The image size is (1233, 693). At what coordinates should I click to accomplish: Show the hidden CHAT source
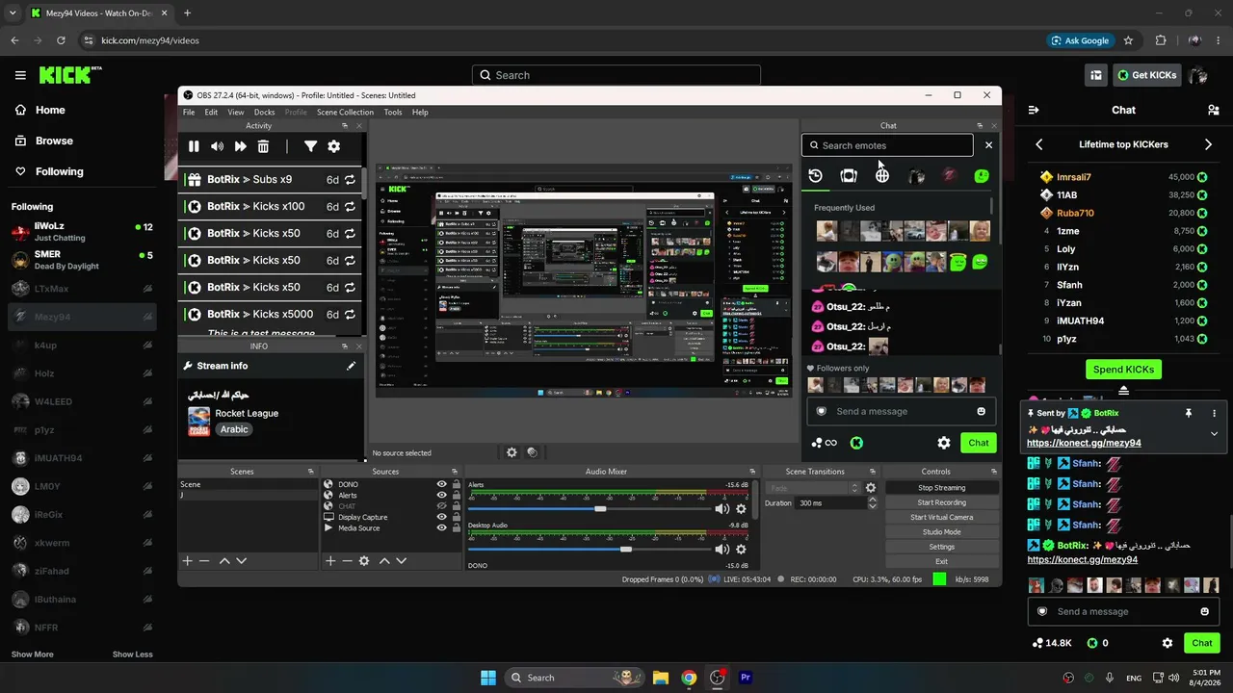pos(442,506)
